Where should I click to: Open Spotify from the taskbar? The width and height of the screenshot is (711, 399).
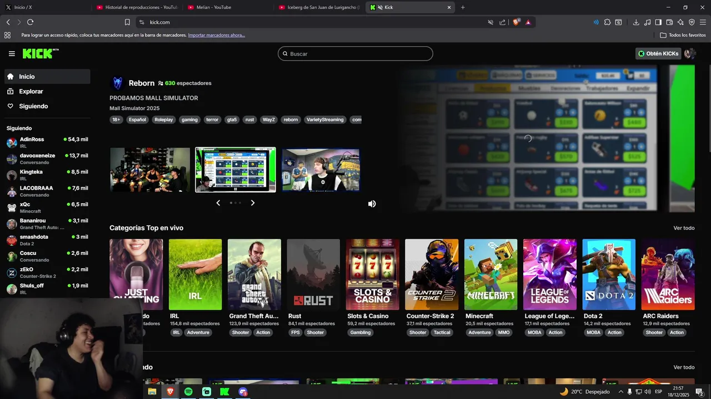click(188, 392)
